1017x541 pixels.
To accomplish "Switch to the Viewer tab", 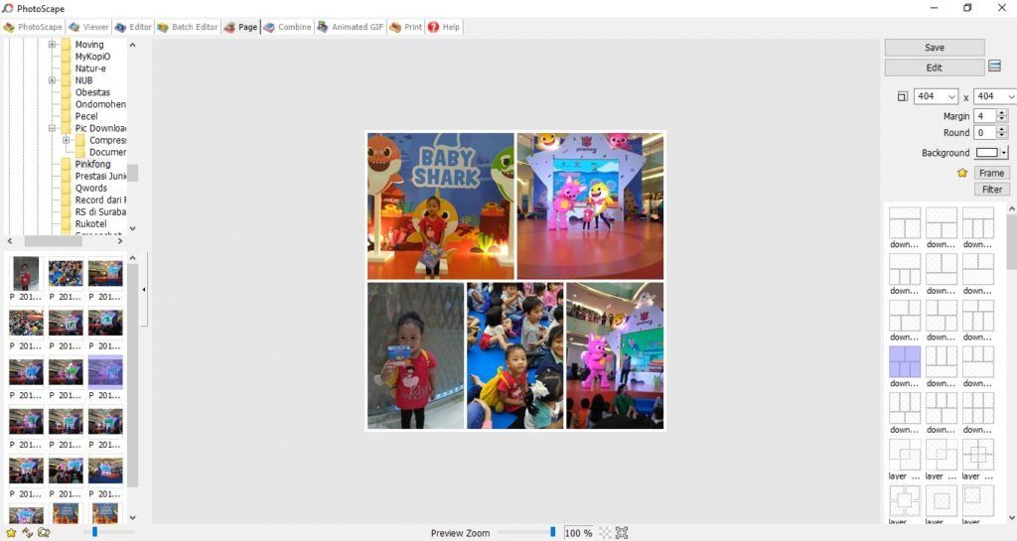I will point(88,27).
